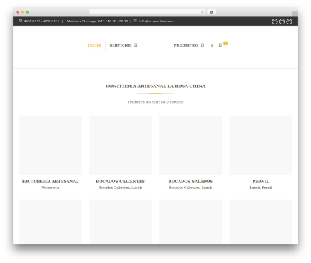Viewport: 311px width, 263px height.
Task: Open Bocados Salados product title
Action: [x=190, y=181]
